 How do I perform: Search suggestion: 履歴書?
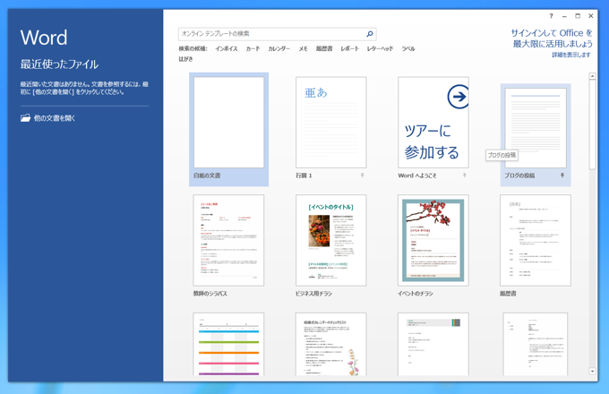pos(324,48)
